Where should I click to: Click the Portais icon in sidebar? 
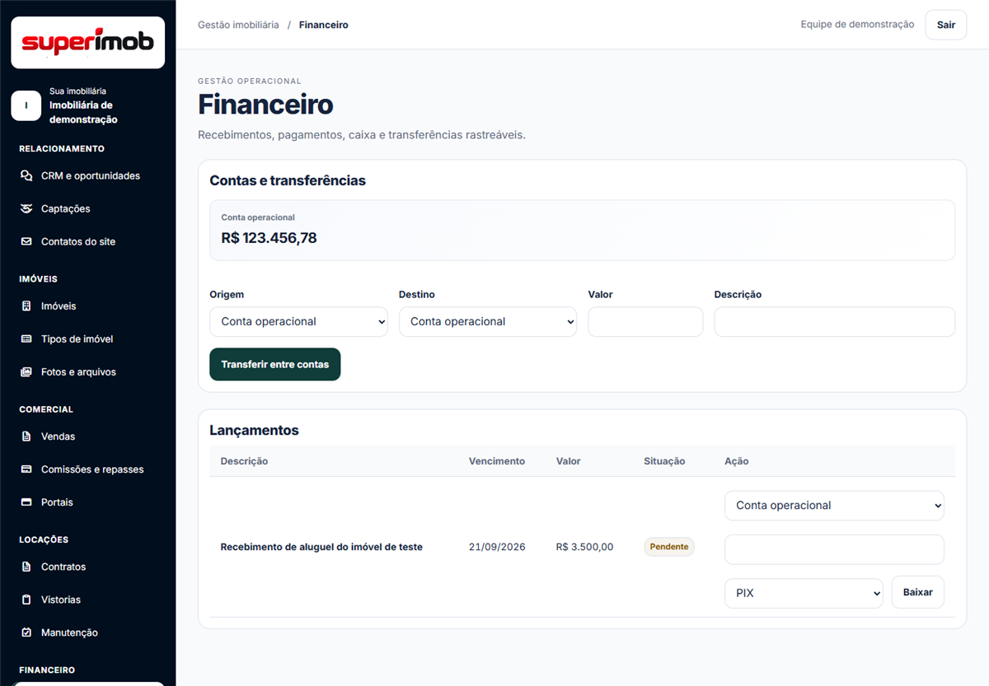[x=26, y=502]
